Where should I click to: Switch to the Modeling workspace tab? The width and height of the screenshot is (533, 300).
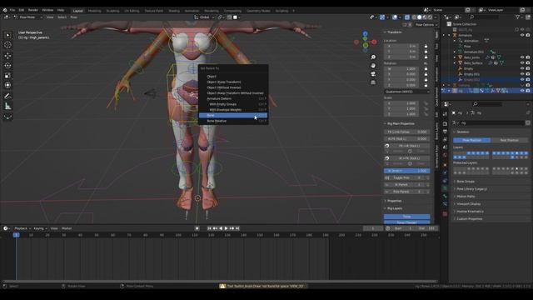tap(94, 11)
